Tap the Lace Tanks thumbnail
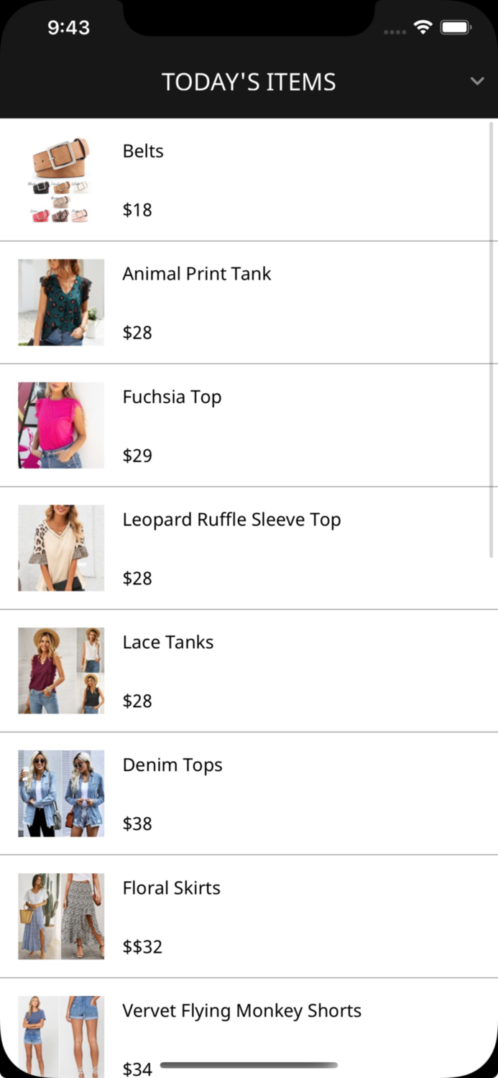 pos(60,670)
